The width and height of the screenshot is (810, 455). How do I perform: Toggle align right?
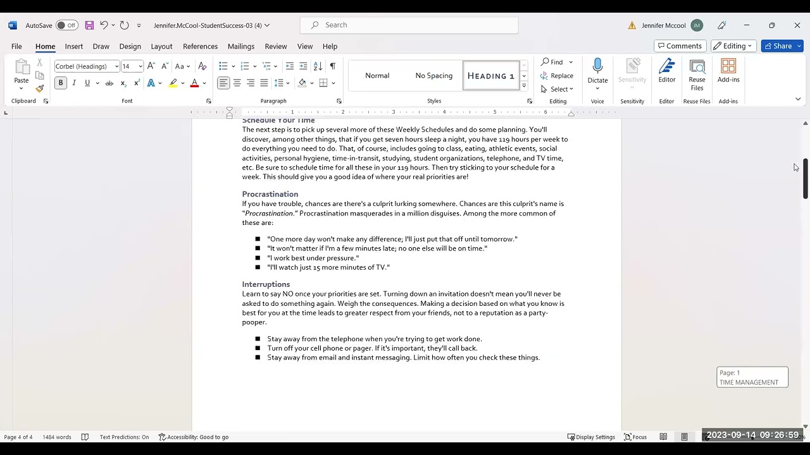pos(251,83)
